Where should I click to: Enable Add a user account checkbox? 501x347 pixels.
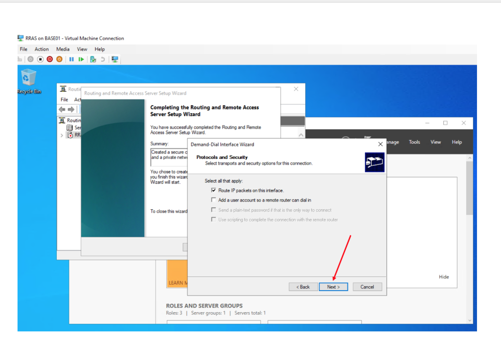tap(213, 200)
